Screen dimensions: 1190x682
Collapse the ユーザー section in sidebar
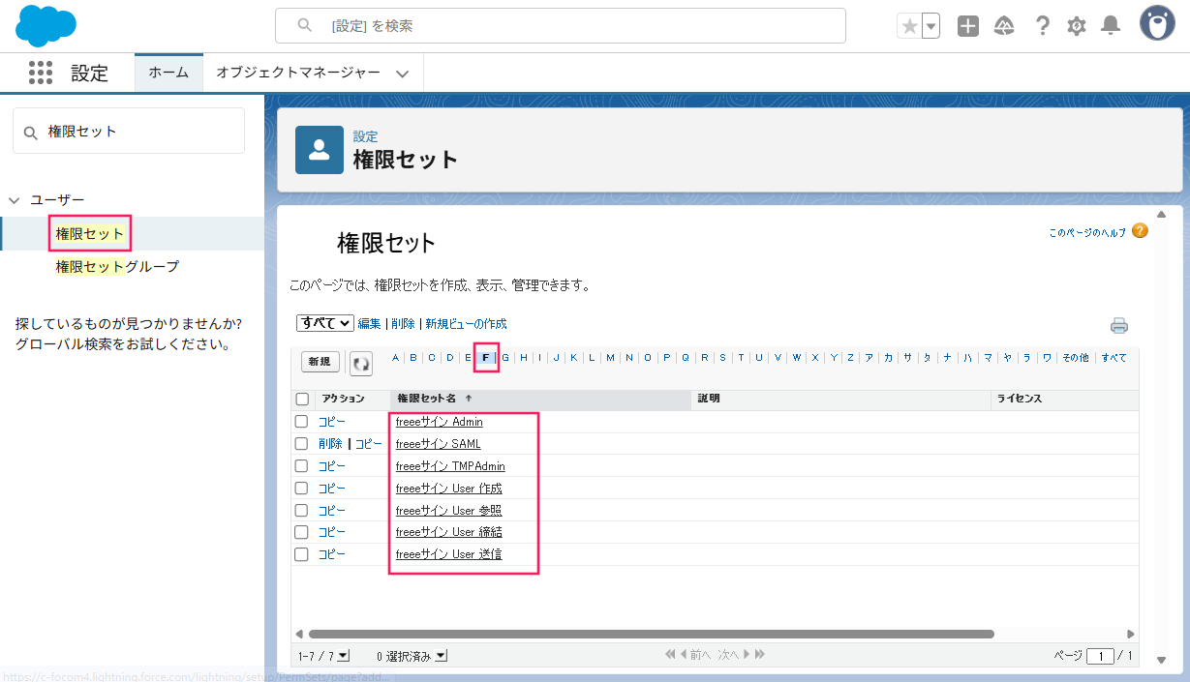[x=15, y=200]
